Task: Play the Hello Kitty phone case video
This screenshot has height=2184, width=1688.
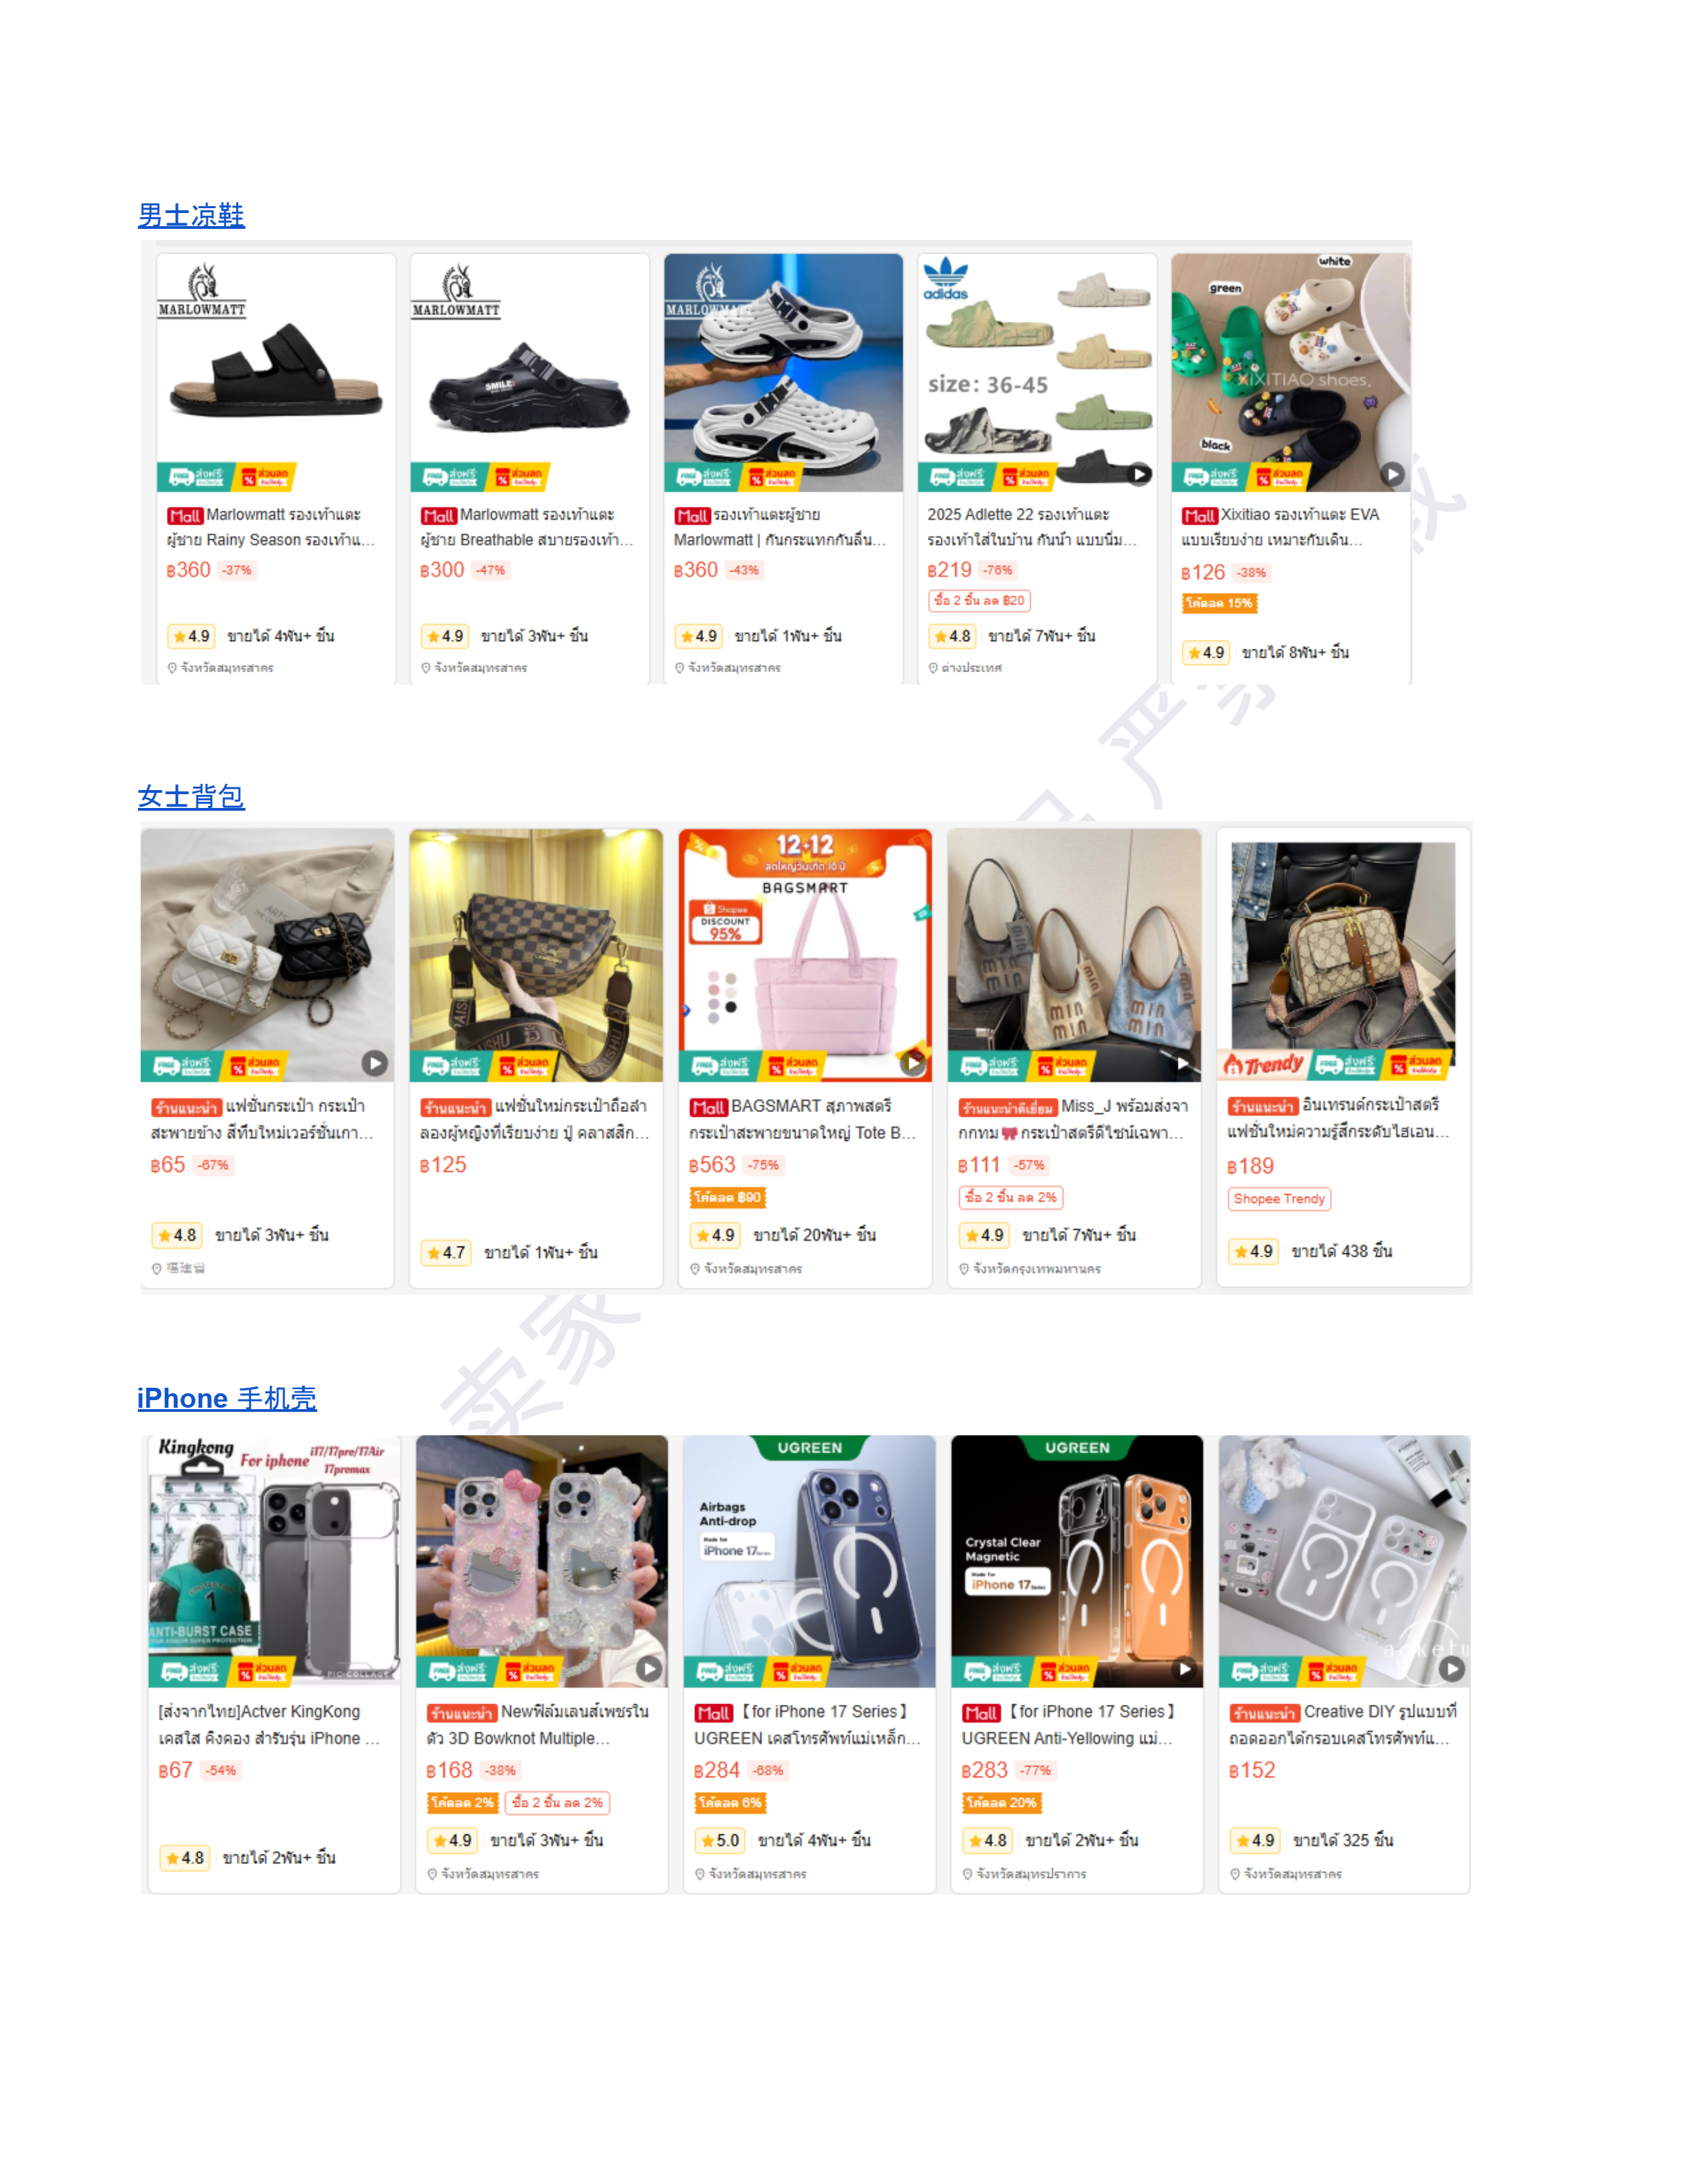Action: coord(649,1668)
